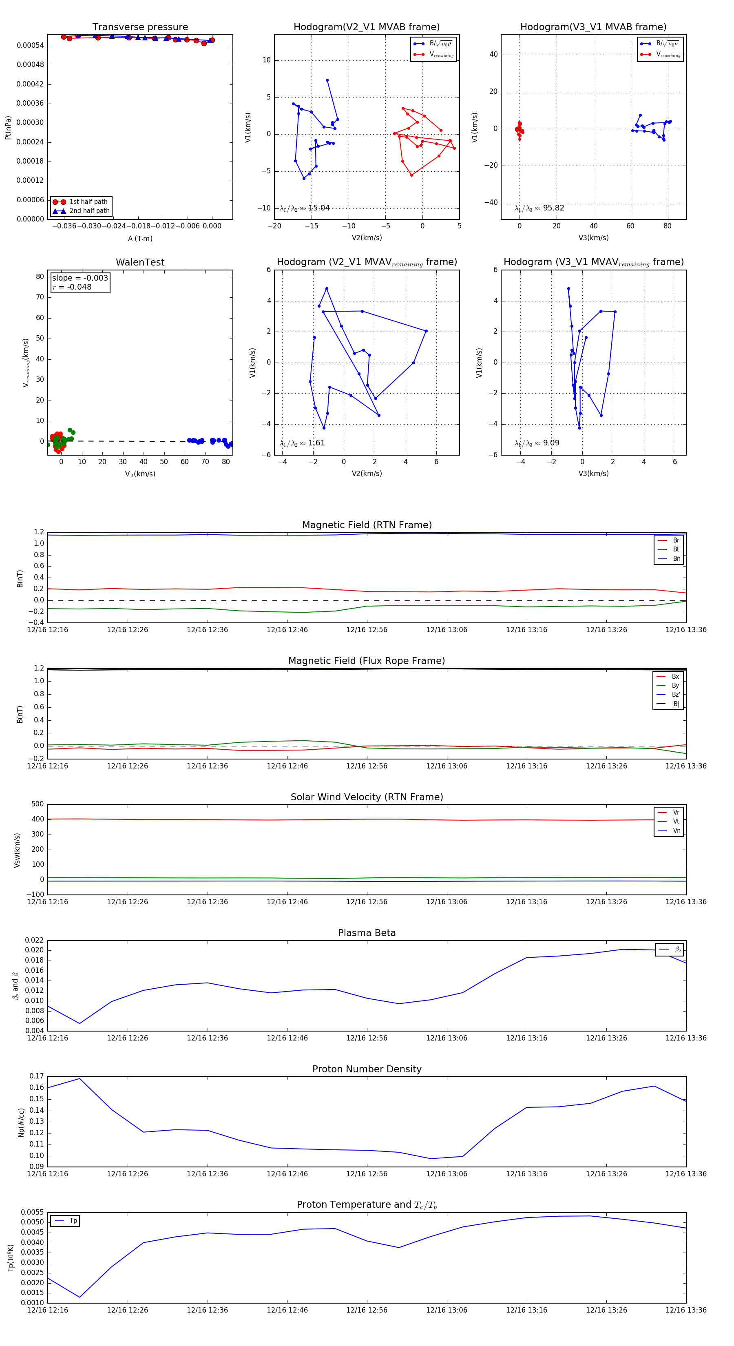Viewport: 734px width, 1346px height.
Task: Click the "Vt" legend entry
Action: [x=669, y=821]
